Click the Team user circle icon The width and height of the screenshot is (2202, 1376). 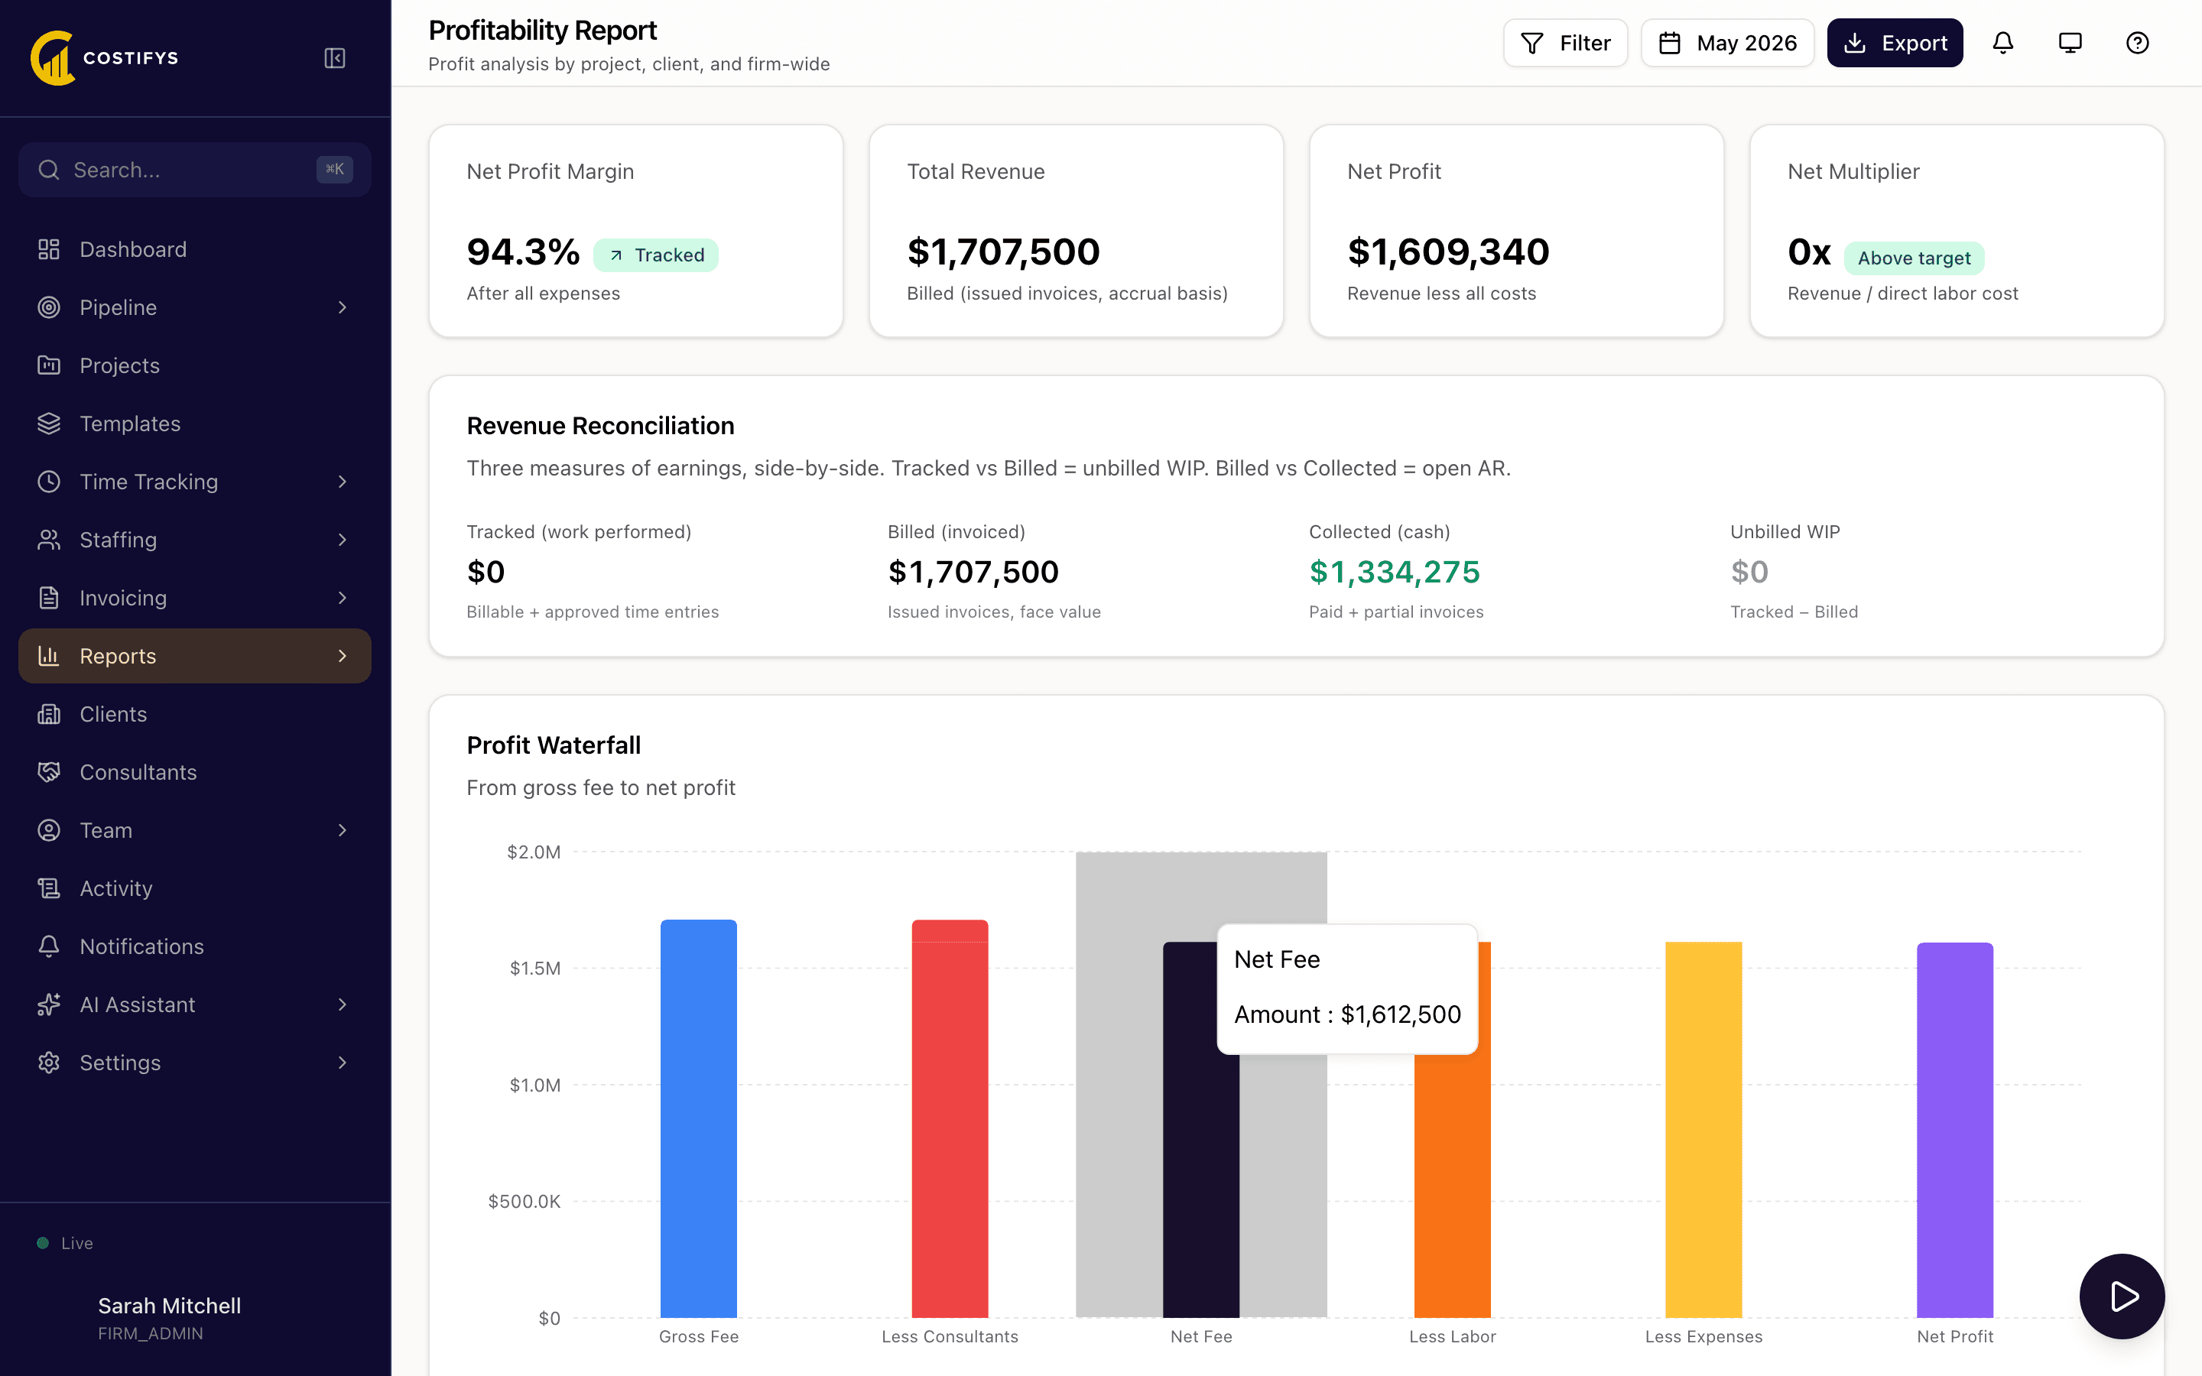click(49, 830)
